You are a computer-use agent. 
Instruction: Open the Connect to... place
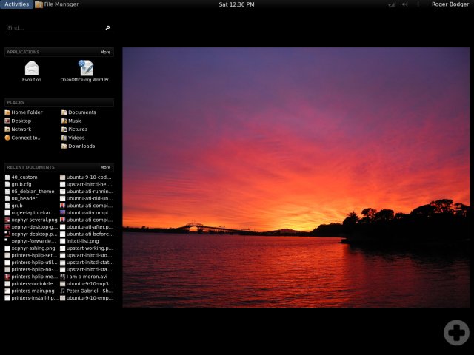(23, 138)
